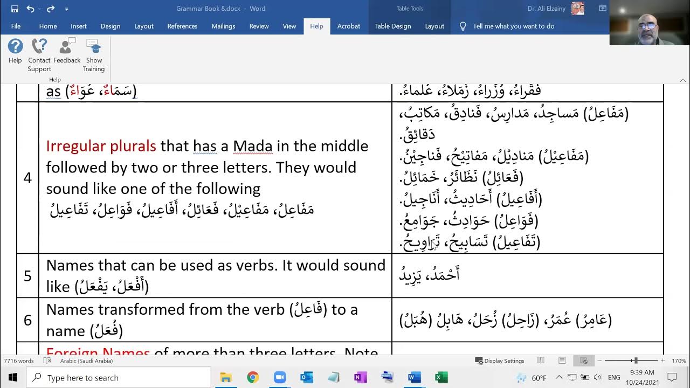The height and width of the screenshot is (388, 690).
Task: Open File Explorer from taskbar
Action: click(226, 377)
